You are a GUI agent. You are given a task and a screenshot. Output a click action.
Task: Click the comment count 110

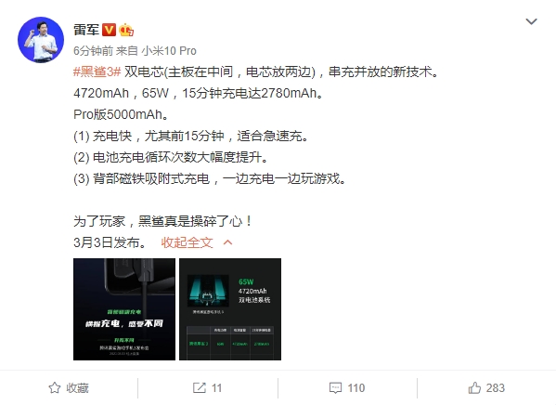(356, 388)
